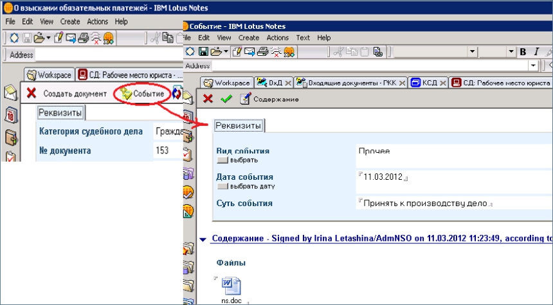Open the font size dropdown in toolbar
The width and height of the screenshot is (553, 305).
coord(512,51)
